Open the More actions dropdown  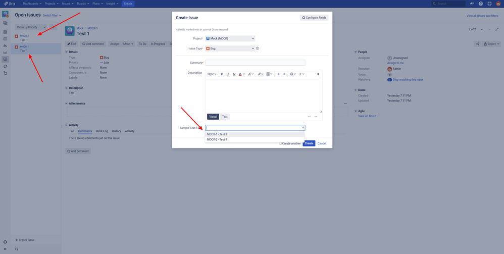[x=128, y=44]
